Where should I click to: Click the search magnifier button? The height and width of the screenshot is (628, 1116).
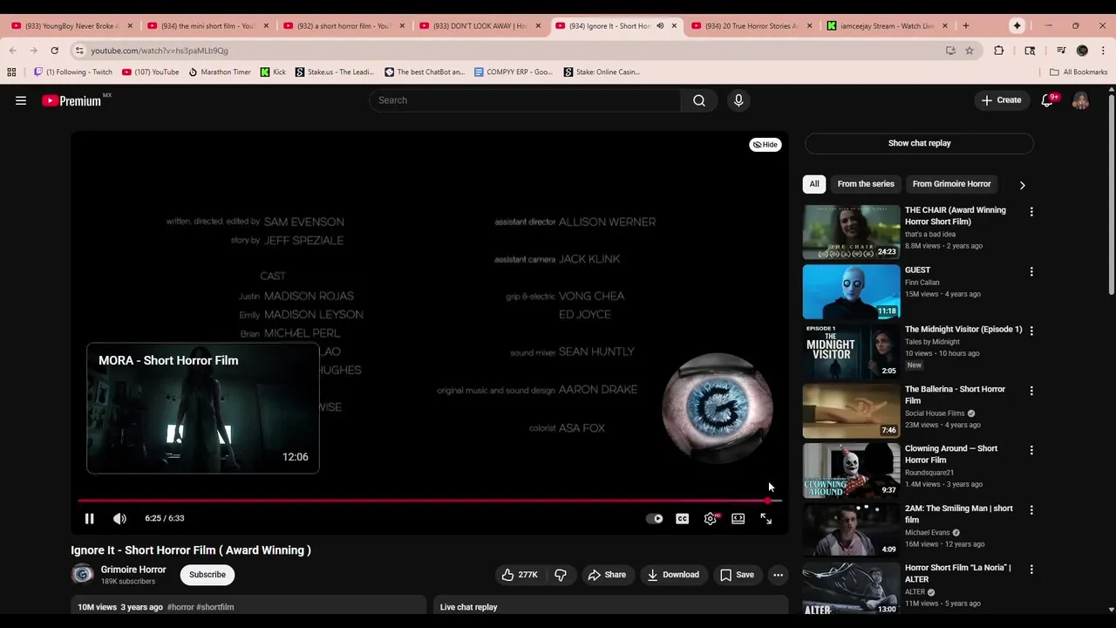[x=699, y=100]
